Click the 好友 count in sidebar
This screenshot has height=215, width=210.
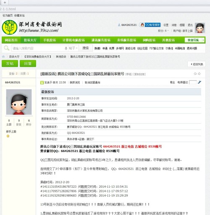(x=19, y=122)
